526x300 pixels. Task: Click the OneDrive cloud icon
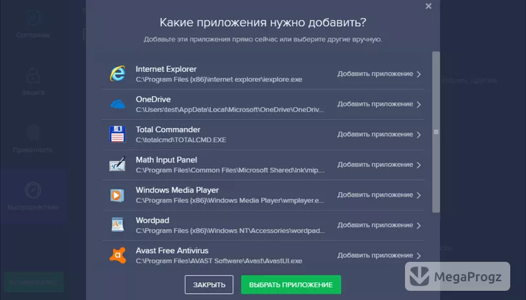pos(118,105)
